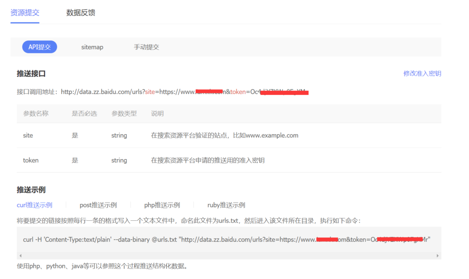Open the 数据反馈 tab
The height and width of the screenshot is (279, 469).
pyautogui.click(x=81, y=12)
